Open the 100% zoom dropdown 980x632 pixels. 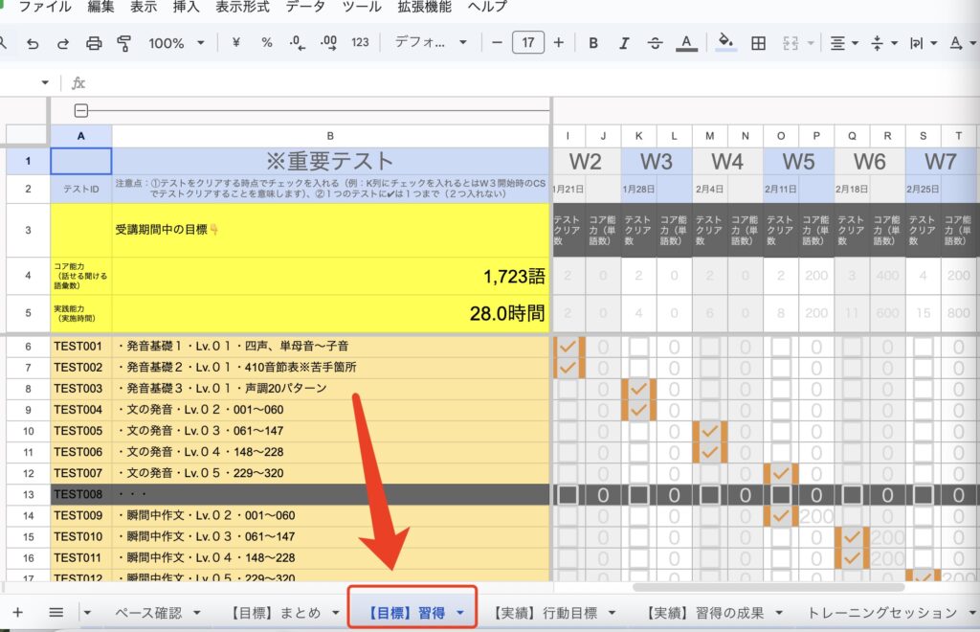(176, 43)
